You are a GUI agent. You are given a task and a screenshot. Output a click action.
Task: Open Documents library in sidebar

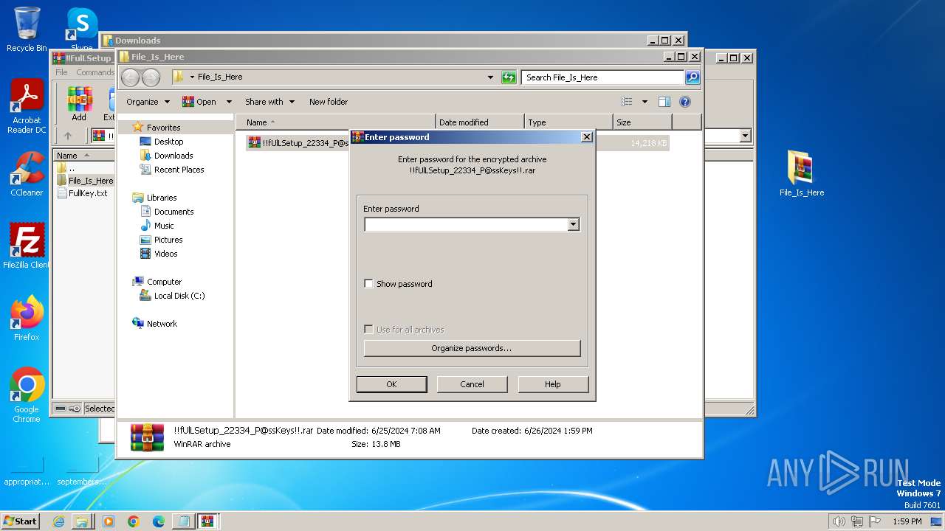(x=173, y=212)
